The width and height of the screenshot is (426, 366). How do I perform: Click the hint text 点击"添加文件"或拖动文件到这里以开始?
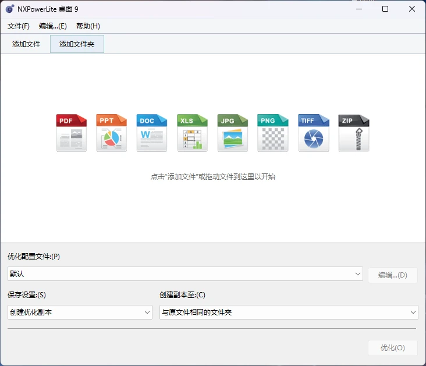pos(213,177)
